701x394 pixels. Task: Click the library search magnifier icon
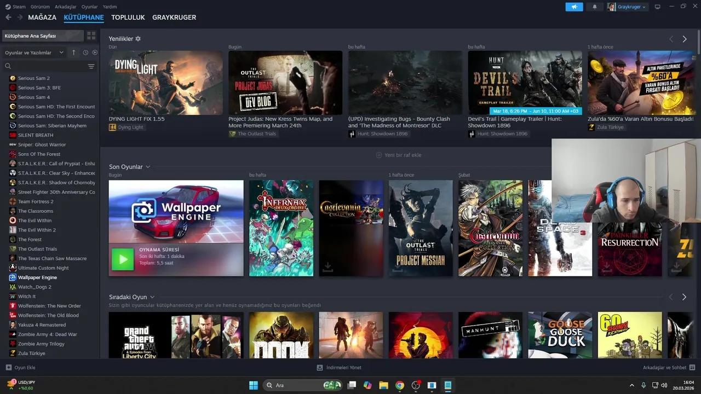click(8, 66)
